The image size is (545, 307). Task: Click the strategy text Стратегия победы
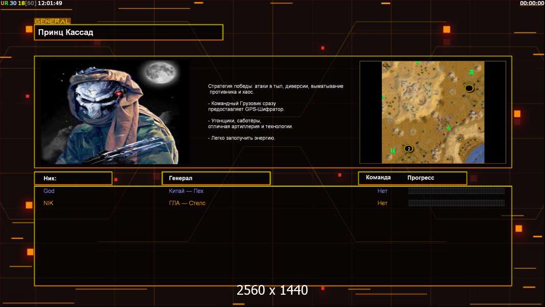click(276, 89)
